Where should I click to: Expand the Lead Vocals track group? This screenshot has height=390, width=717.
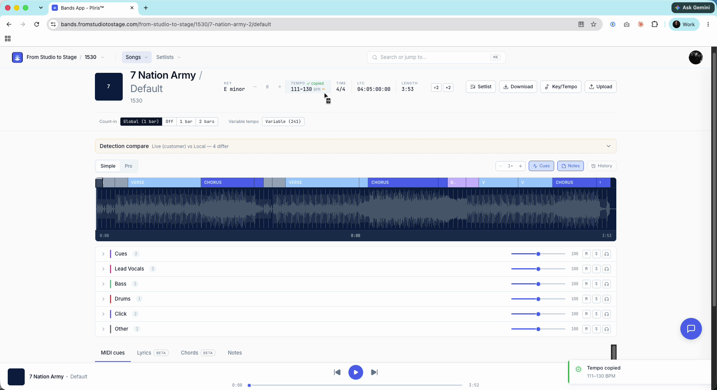pos(103,269)
